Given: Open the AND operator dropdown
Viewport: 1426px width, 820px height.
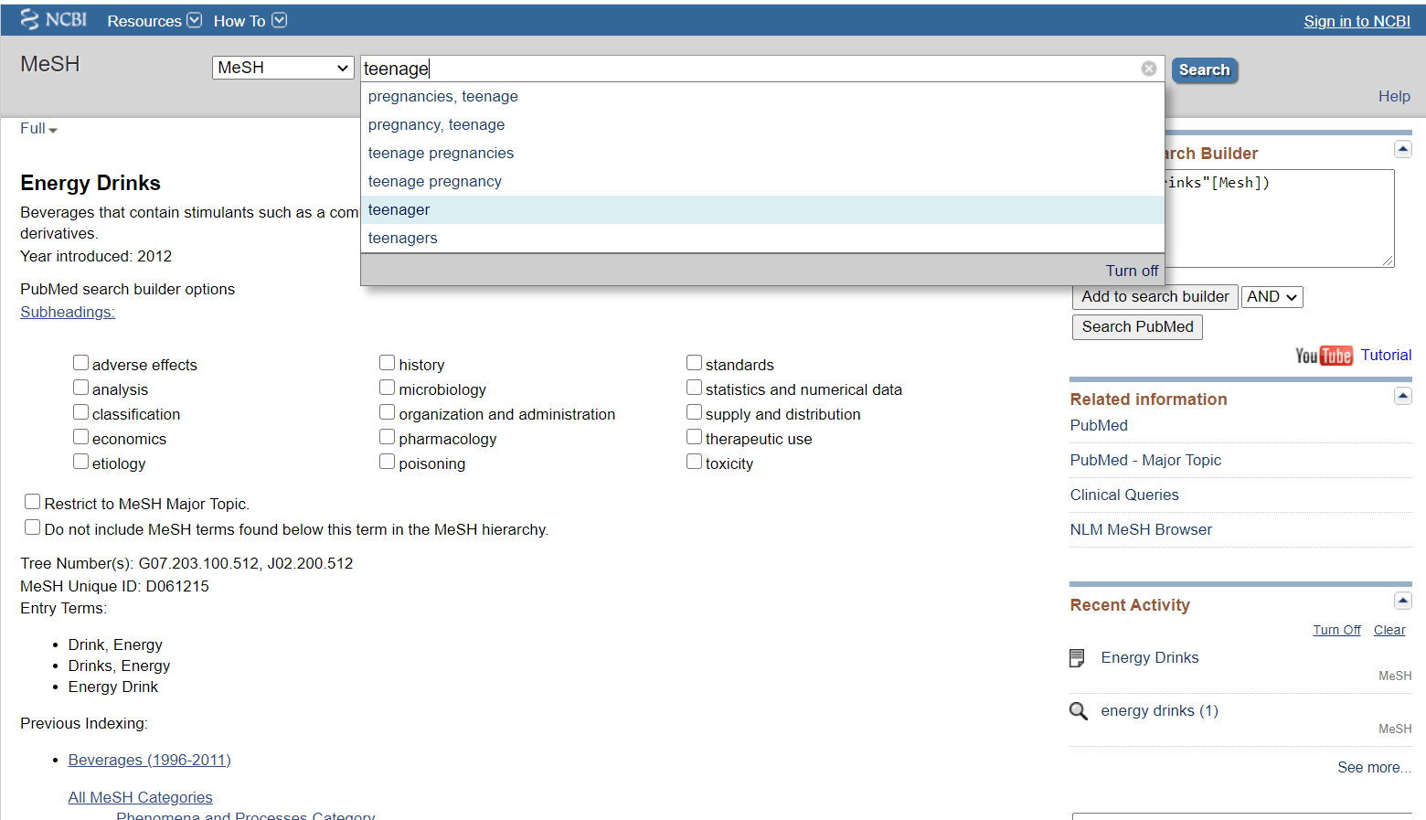Looking at the screenshot, I should [x=1272, y=297].
